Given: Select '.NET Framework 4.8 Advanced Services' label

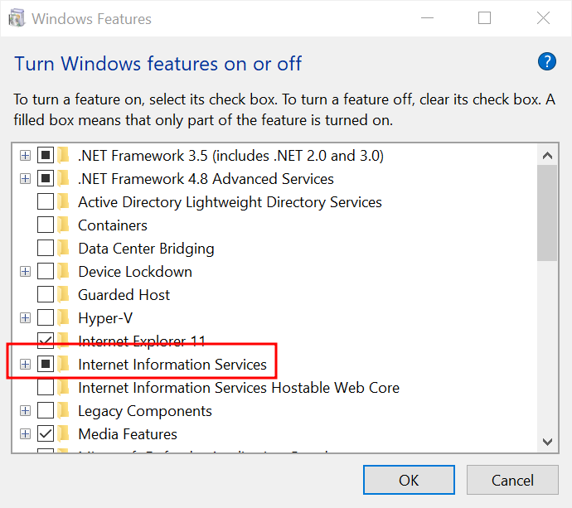Looking at the screenshot, I should pyautogui.click(x=206, y=179).
